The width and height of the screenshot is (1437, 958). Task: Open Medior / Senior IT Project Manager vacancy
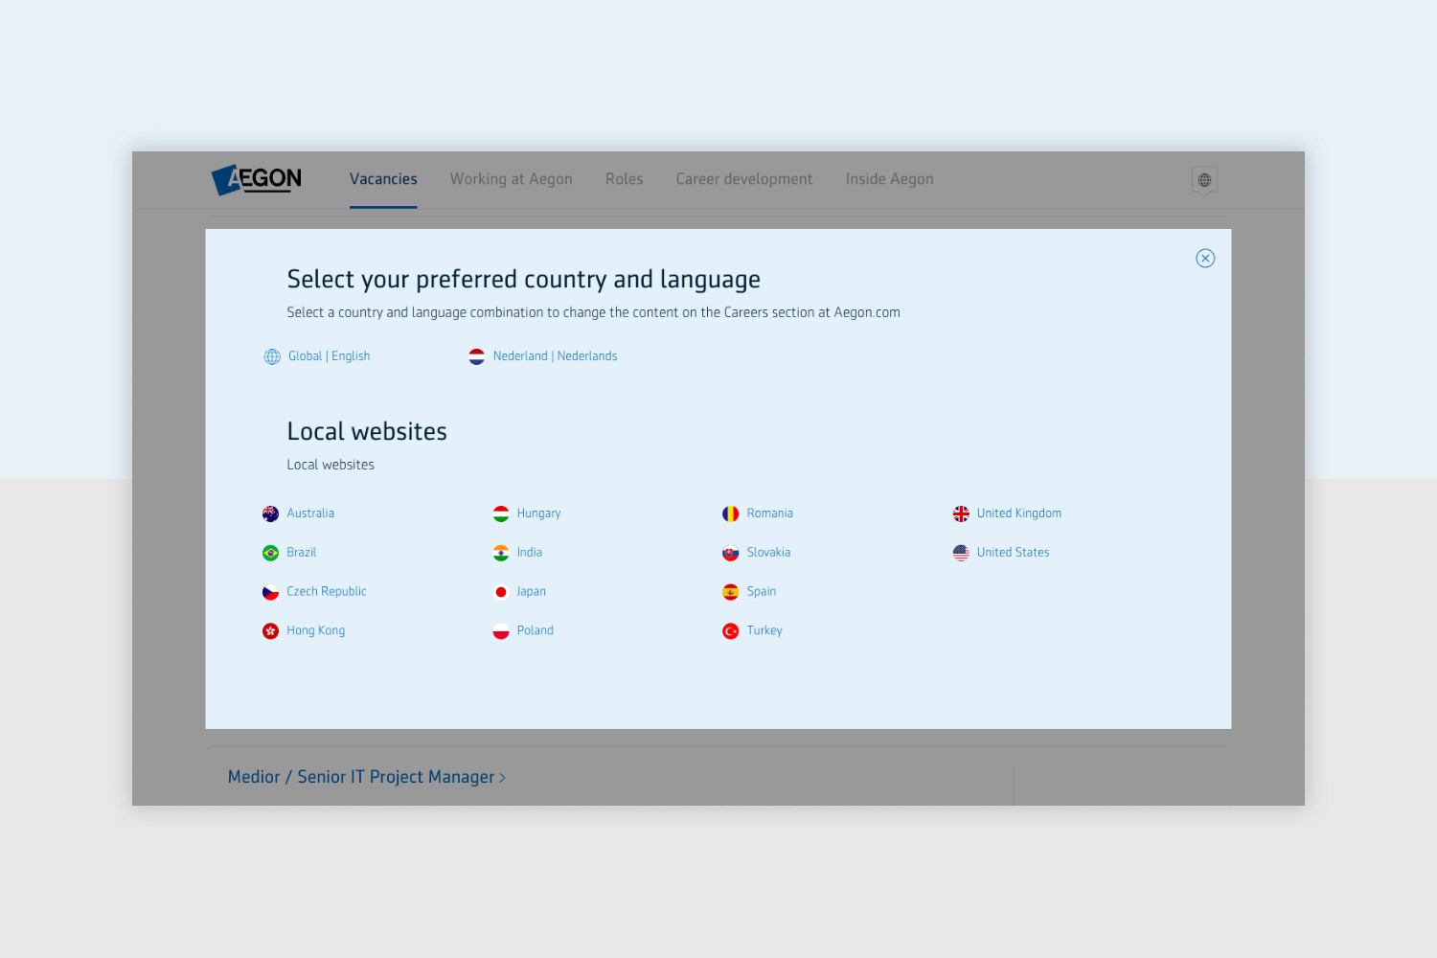366,777
